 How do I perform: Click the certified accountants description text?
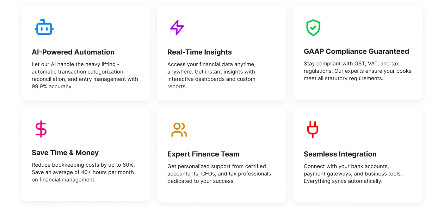[x=219, y=174]
